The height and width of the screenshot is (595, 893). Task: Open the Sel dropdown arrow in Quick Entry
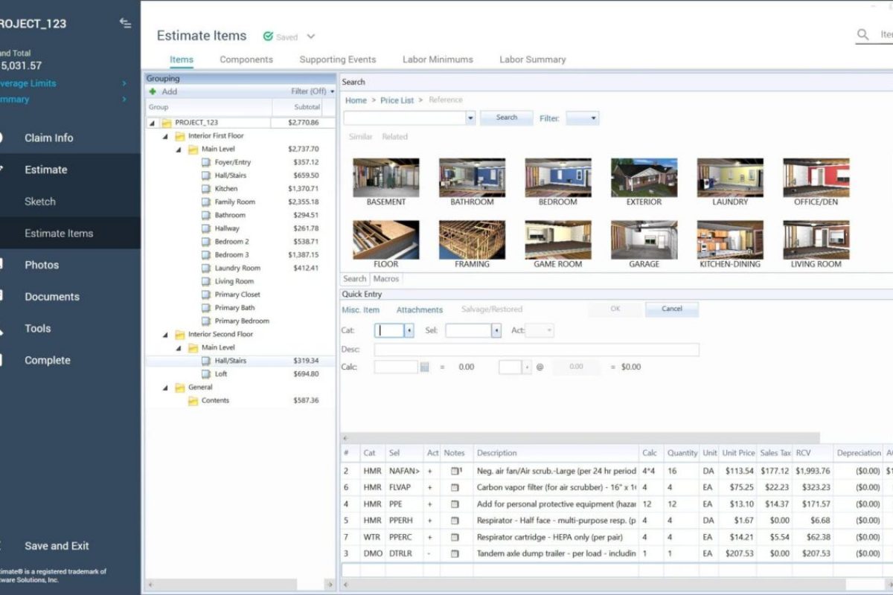[x=496, y=331]
